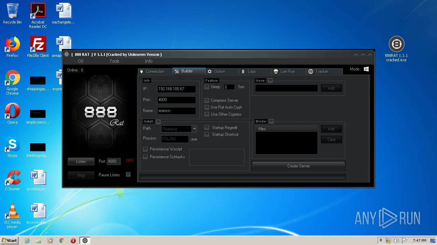The height and width of the screenshot is (245, 437).
Task: Launch the VLC media player shortcut
Action: coord(12,216)
